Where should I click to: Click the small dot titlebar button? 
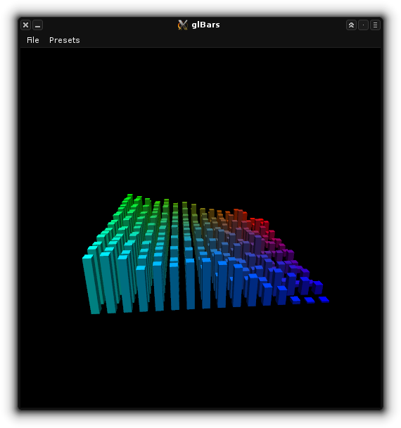[363, 25]
